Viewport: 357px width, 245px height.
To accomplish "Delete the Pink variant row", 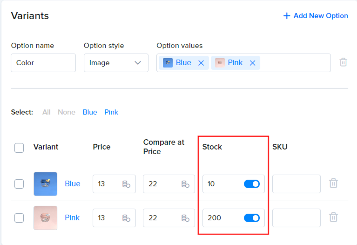I will click(333, 217).
